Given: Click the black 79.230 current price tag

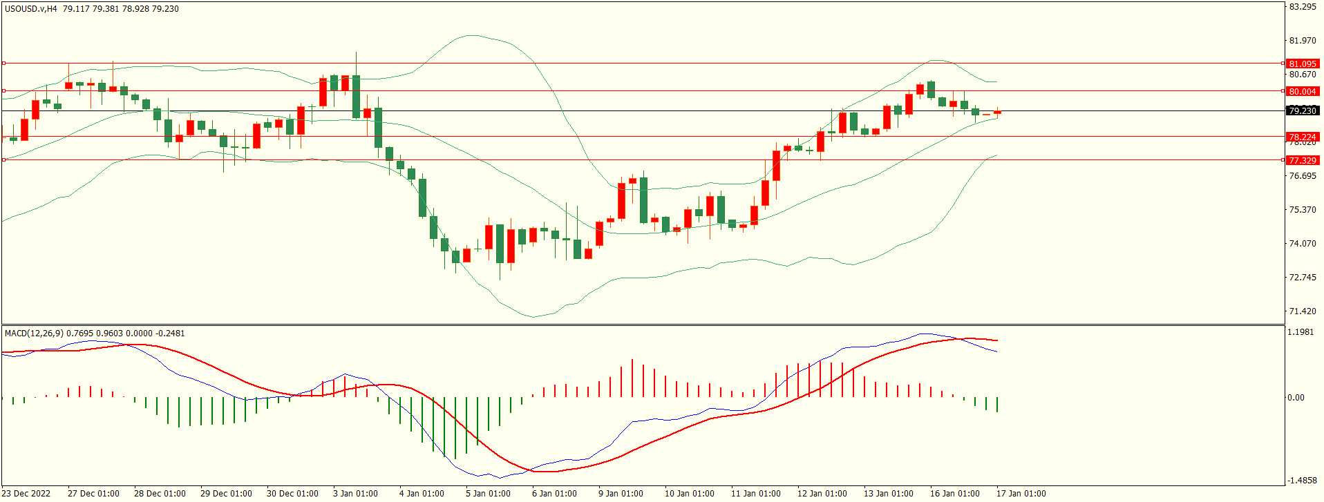Looking at the screenshot, I should (1302, 111).
